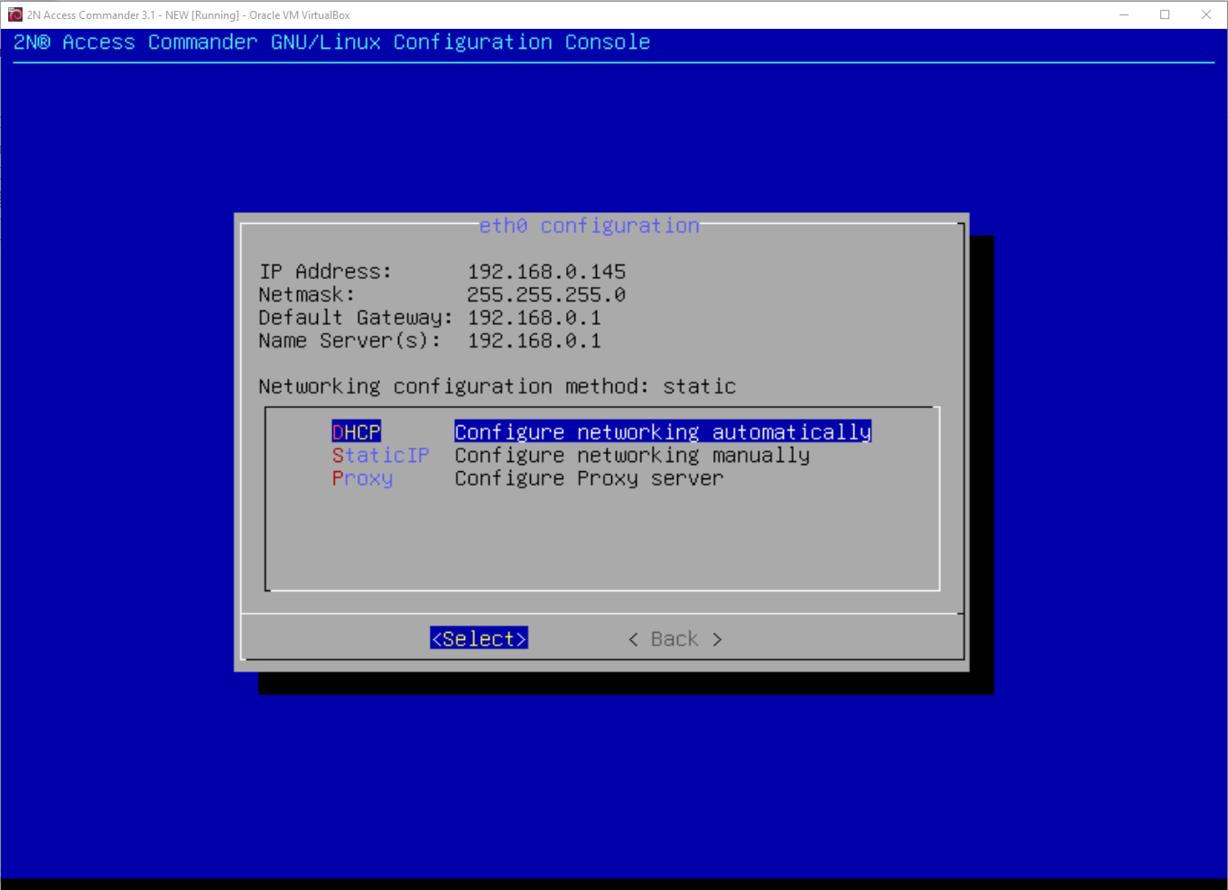Click Name Server(s) value 192.168.0.1

(x=534, y=341)
